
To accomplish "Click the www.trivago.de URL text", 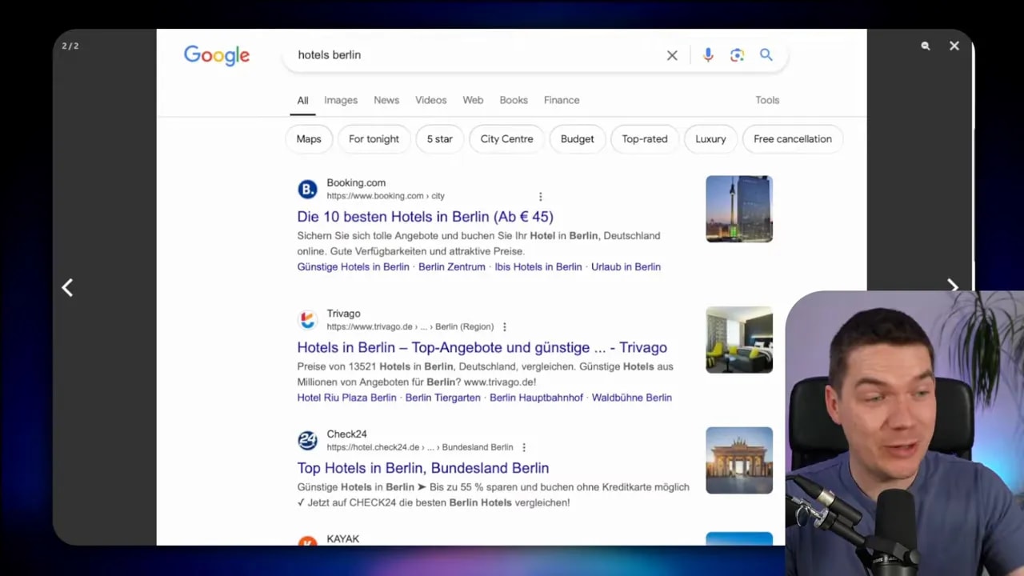I will [410, 326].
